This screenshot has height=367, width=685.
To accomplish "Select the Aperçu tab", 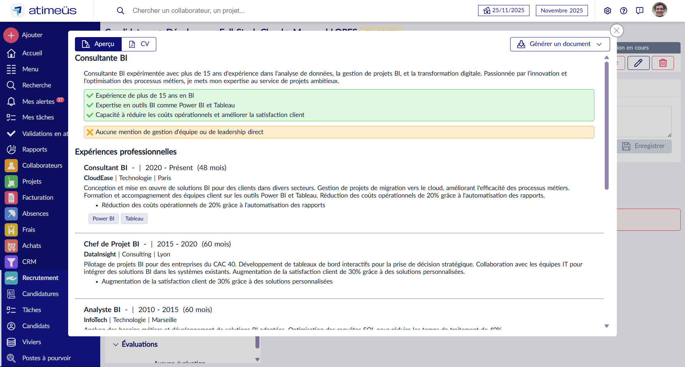I will pos(98,44).
